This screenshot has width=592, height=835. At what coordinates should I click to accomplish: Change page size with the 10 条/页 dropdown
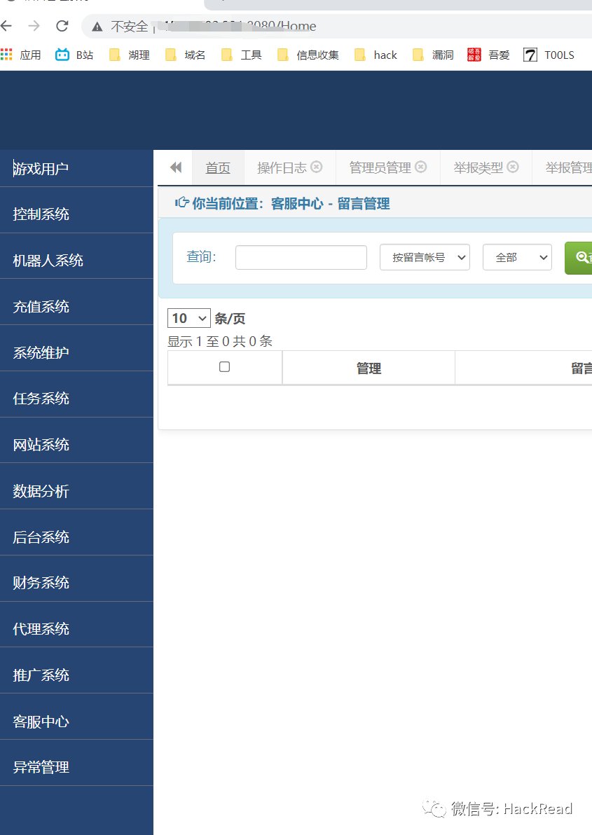[x=188, y=318]
